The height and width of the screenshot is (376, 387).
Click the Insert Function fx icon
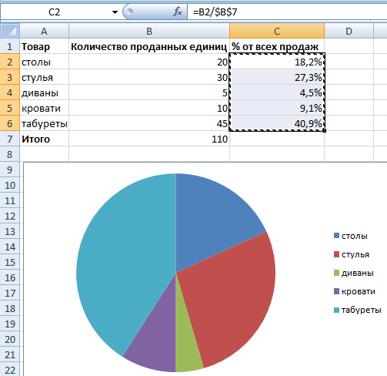point(178,12)
